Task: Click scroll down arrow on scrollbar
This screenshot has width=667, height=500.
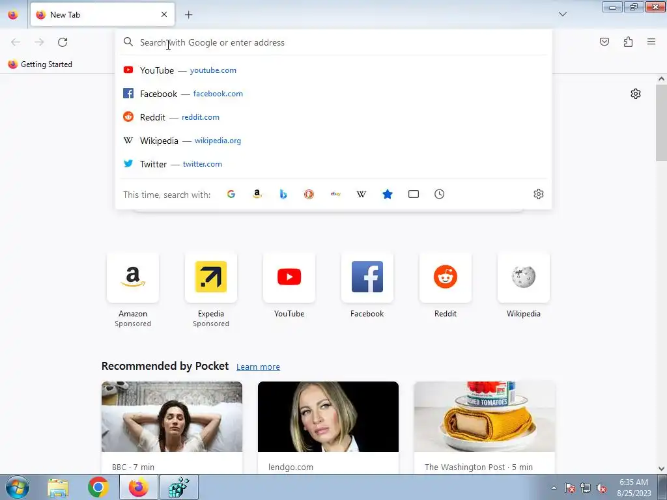Action: click(x=661, y=469)
